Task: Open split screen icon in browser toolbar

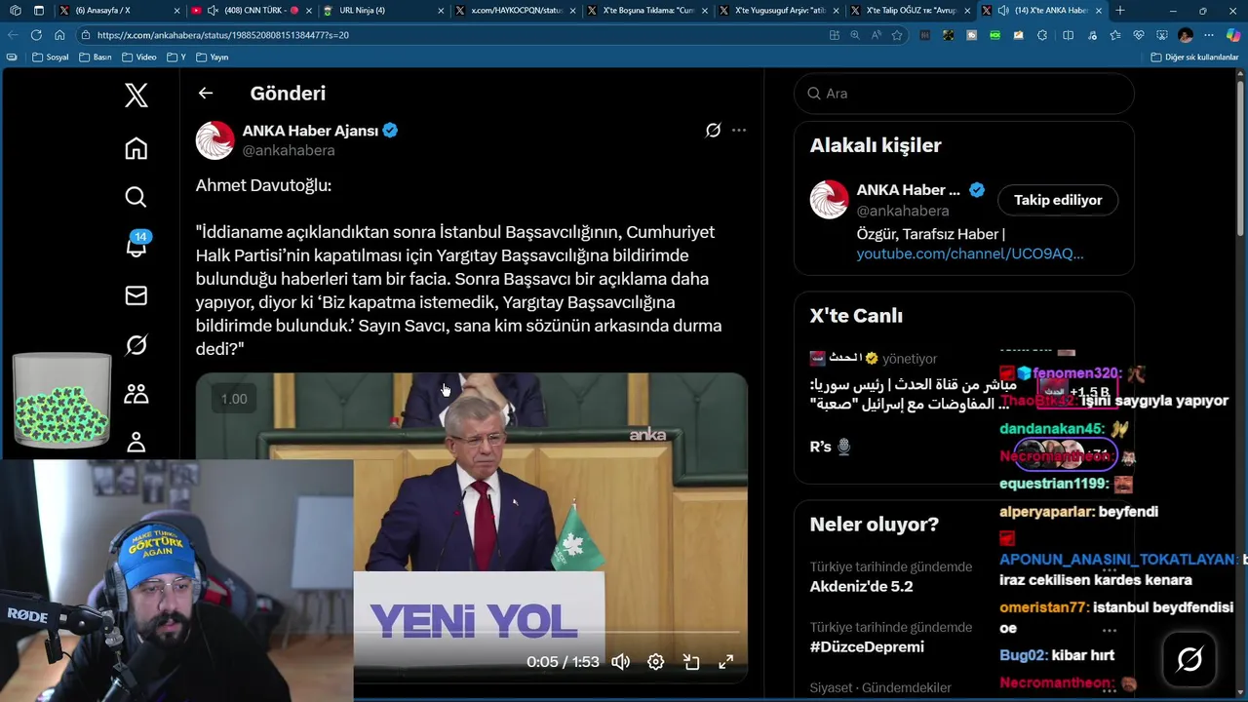Action: pos(1068,35)
